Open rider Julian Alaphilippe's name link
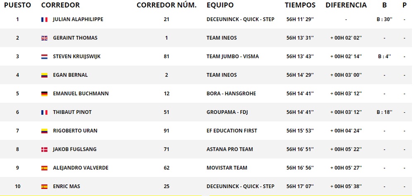The height and width of the screenshot is (196, 414). pos(78,19)
